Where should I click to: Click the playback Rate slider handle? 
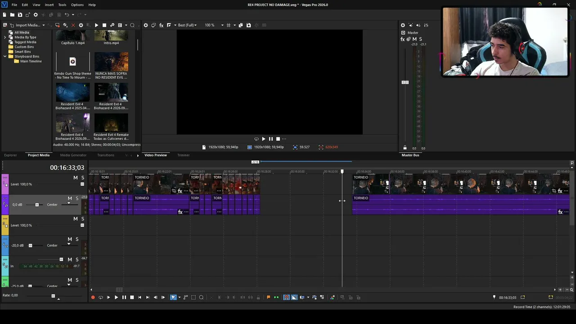[x=53, y=296]
